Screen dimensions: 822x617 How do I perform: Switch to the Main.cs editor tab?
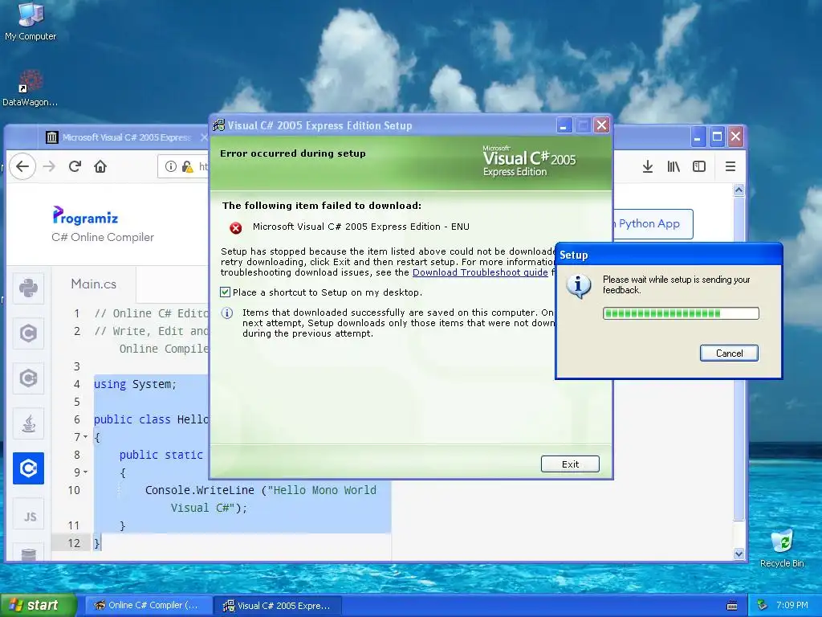tap(94, 284)
